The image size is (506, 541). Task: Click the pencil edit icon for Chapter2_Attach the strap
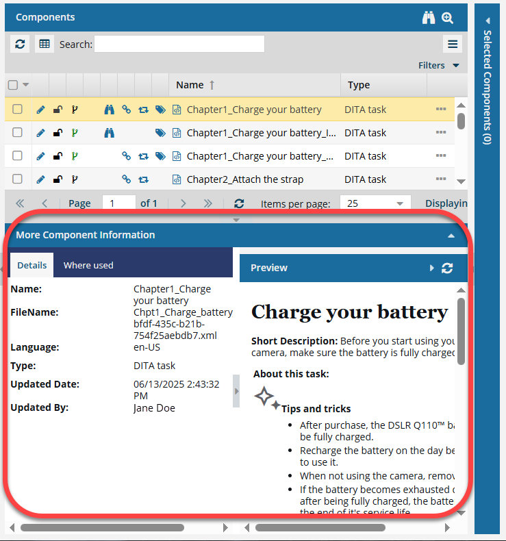coord(40,179)
